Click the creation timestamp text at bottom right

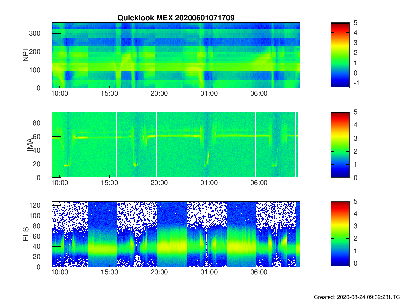(357, 297)
